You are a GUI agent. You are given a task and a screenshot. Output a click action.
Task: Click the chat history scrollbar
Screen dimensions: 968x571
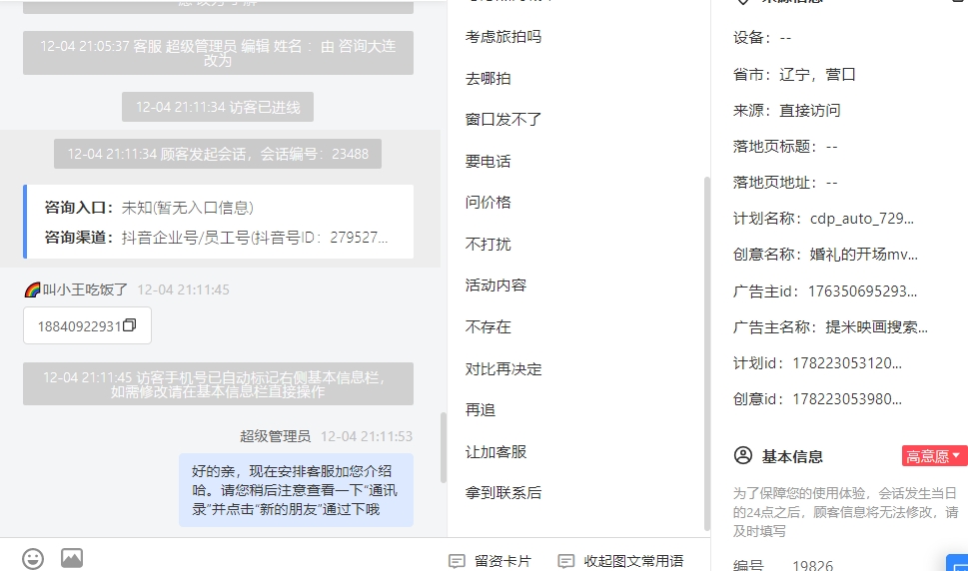(443, 447)
